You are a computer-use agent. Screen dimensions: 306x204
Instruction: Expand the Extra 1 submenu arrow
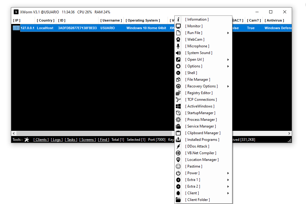228,180
